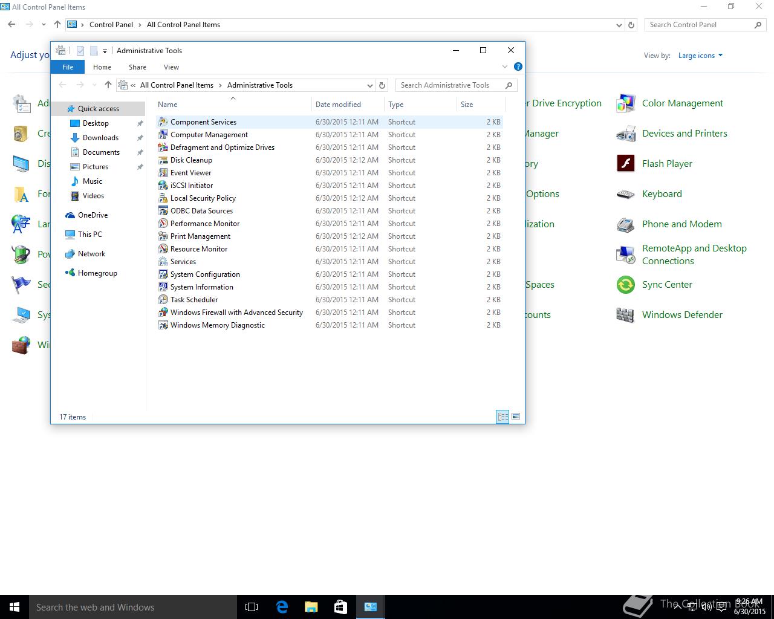
Task: Select the Task Scheduler clock icon
Action: tap(163, 299)
